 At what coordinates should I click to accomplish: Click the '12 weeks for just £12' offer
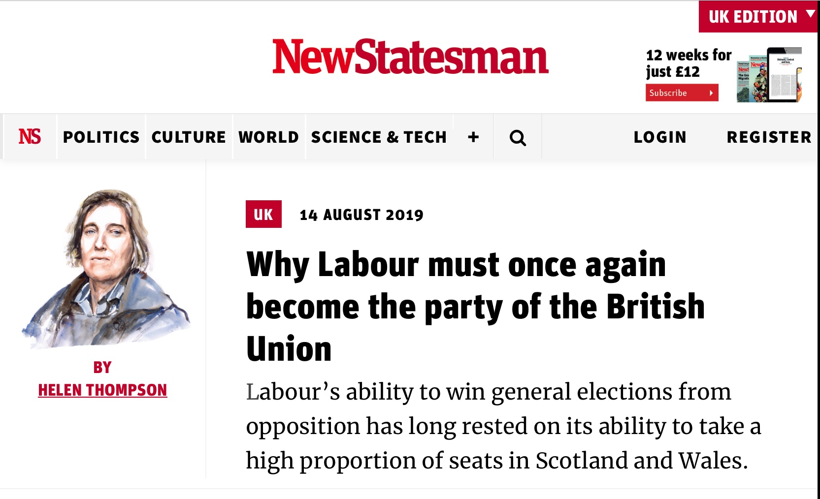(689, 63)
